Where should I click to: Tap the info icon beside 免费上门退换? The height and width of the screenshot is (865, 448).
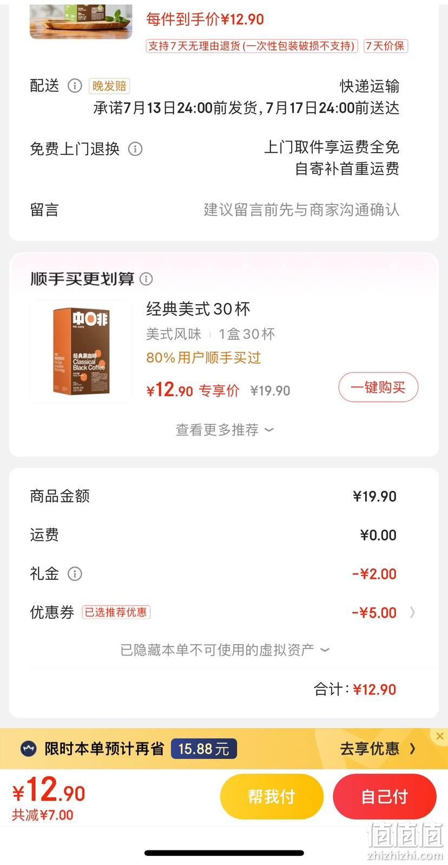coord(135,149)
